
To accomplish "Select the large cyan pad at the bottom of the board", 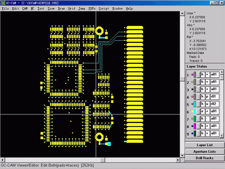I will [x=109, y=144].
